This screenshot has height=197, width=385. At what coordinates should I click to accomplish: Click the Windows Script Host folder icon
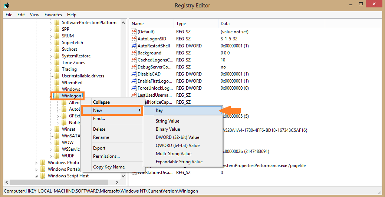point(43,176)
